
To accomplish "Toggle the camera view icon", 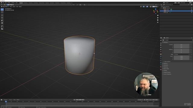I will coord(158,20).
